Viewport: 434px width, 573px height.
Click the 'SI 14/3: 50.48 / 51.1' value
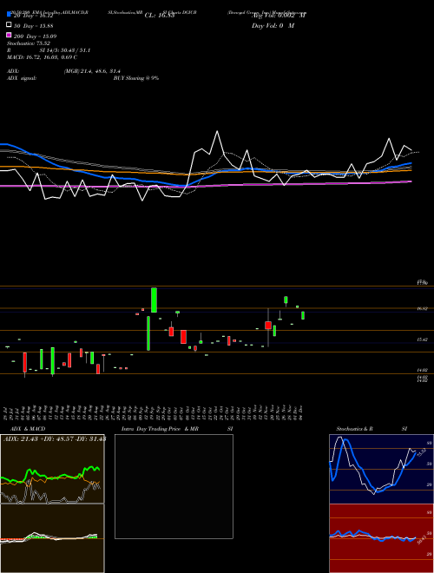point(65,50)
